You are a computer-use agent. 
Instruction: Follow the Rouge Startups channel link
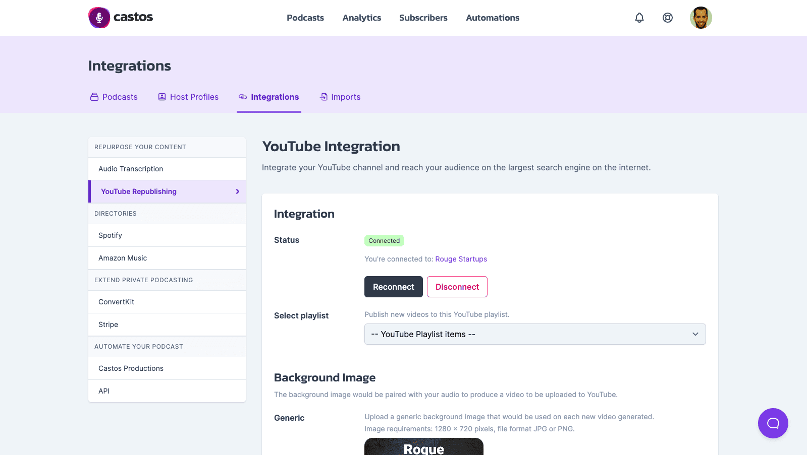461,259
